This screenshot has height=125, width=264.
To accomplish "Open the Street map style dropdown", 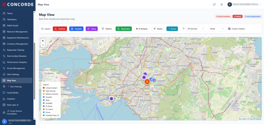I will (x=217, y=29).
